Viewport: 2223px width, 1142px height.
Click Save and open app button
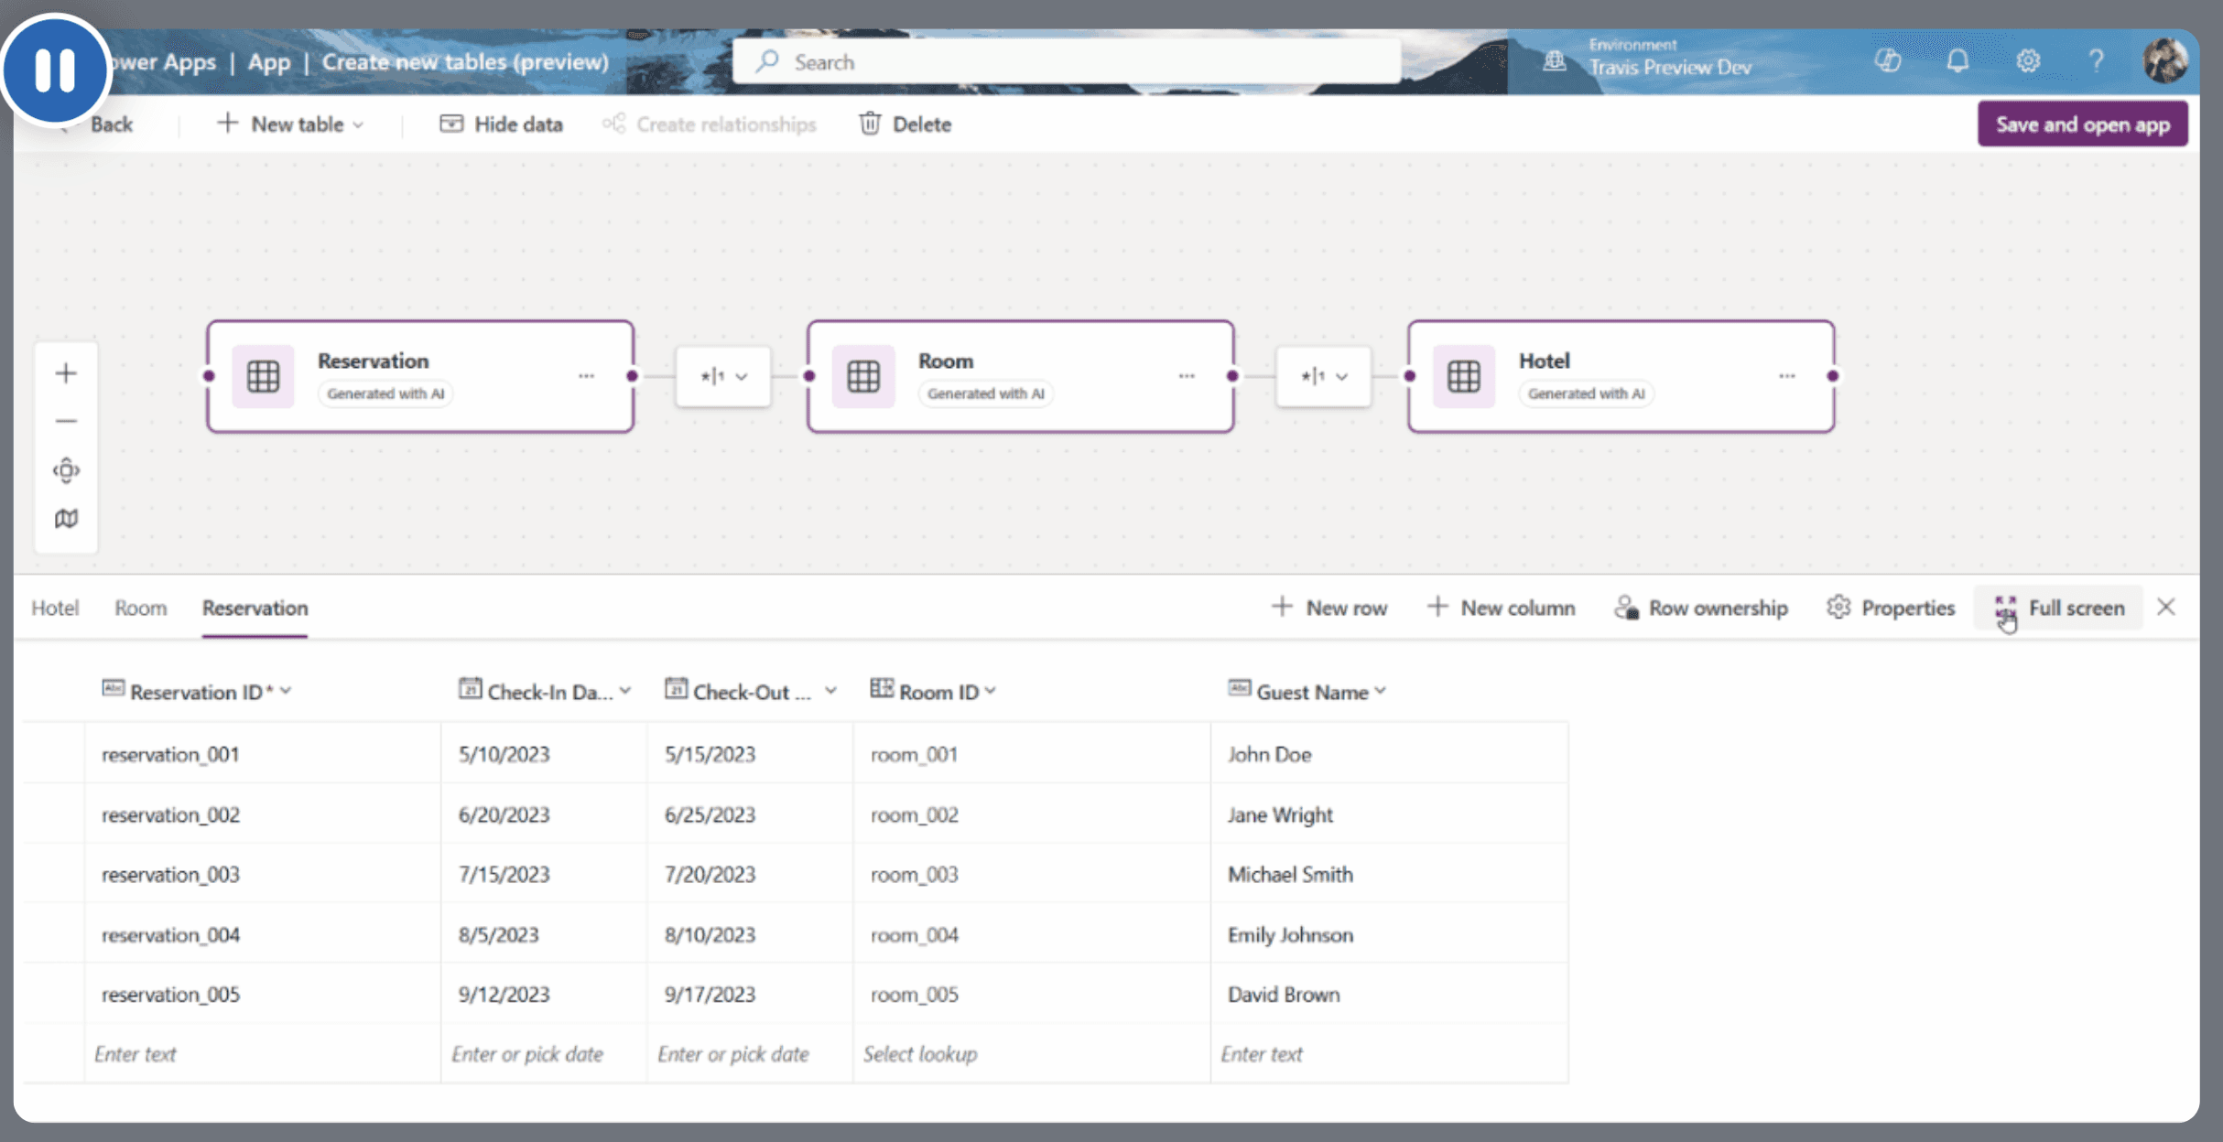click(2082, 124)
